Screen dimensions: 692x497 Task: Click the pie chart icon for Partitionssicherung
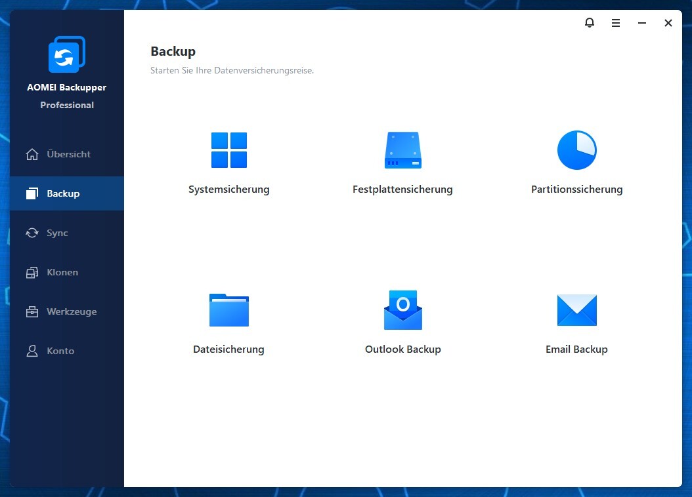coord(576,150)
